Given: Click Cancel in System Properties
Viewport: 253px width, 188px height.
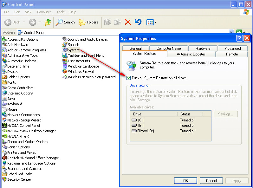Looking at the screenshot, I should pos(211,181).
